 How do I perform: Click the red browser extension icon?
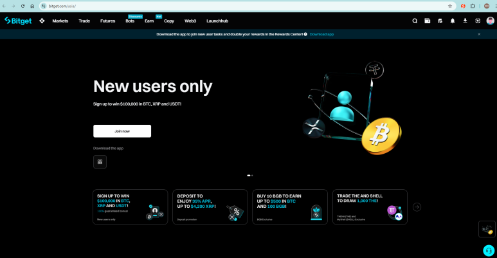point(463,6)
